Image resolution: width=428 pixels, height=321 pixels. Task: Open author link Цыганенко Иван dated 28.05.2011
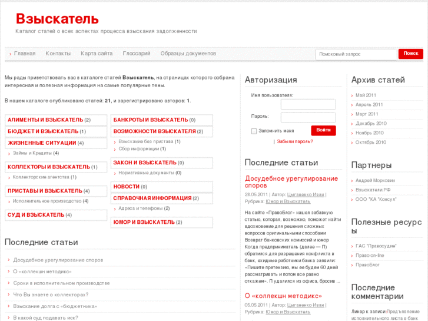pyautogui.click(x=306, y=194)
